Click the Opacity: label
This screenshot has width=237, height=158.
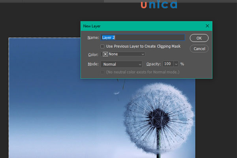(153, 64)
